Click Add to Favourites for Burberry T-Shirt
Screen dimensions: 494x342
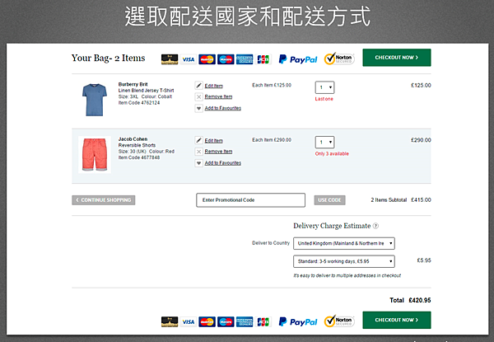point(223,108)
